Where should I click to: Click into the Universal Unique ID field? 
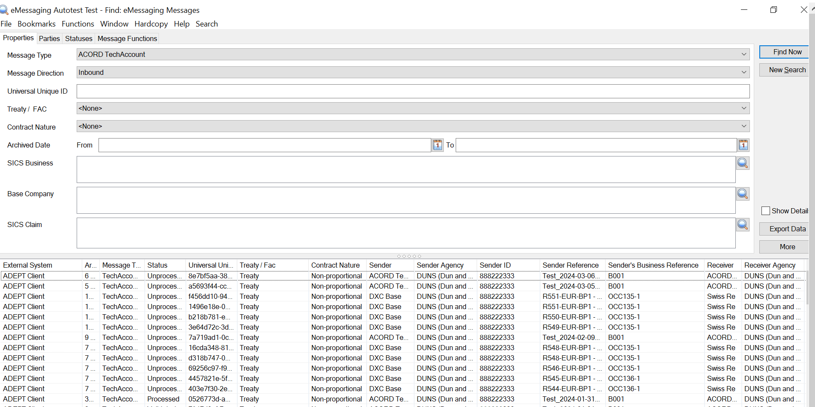412,91
